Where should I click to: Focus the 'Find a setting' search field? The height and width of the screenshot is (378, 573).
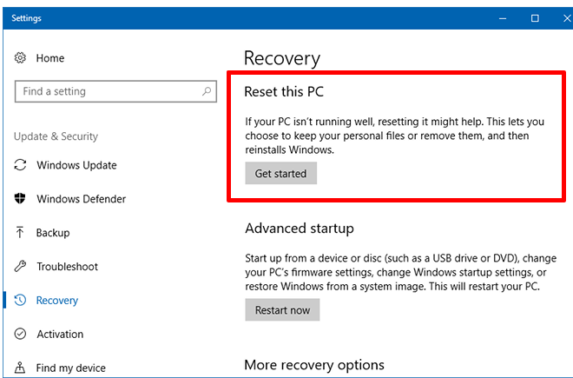(104, 91)
